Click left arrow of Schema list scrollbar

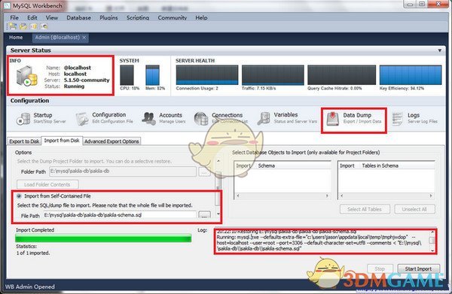(238, 195)
